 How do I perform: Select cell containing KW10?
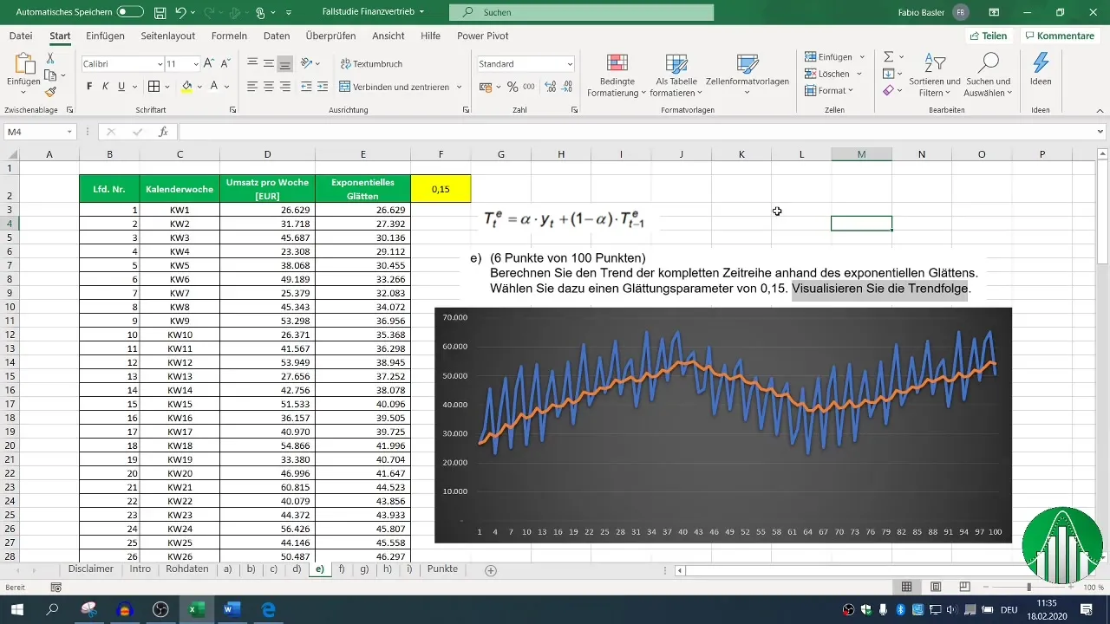coord(180,335)
